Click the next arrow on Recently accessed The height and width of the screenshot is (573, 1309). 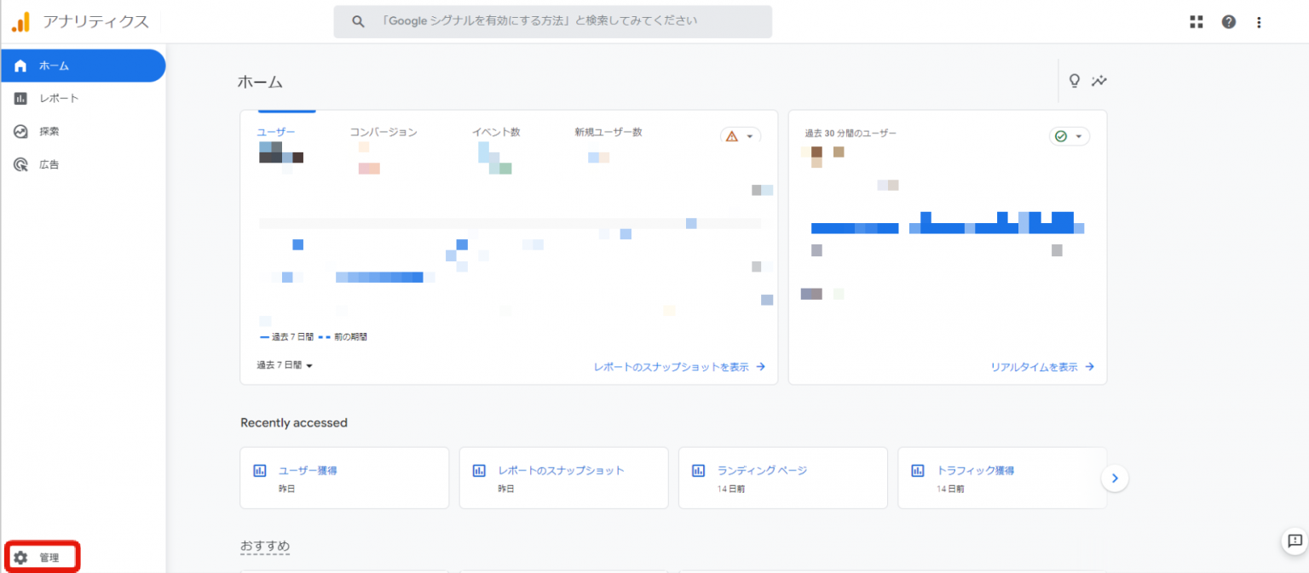1114,478
